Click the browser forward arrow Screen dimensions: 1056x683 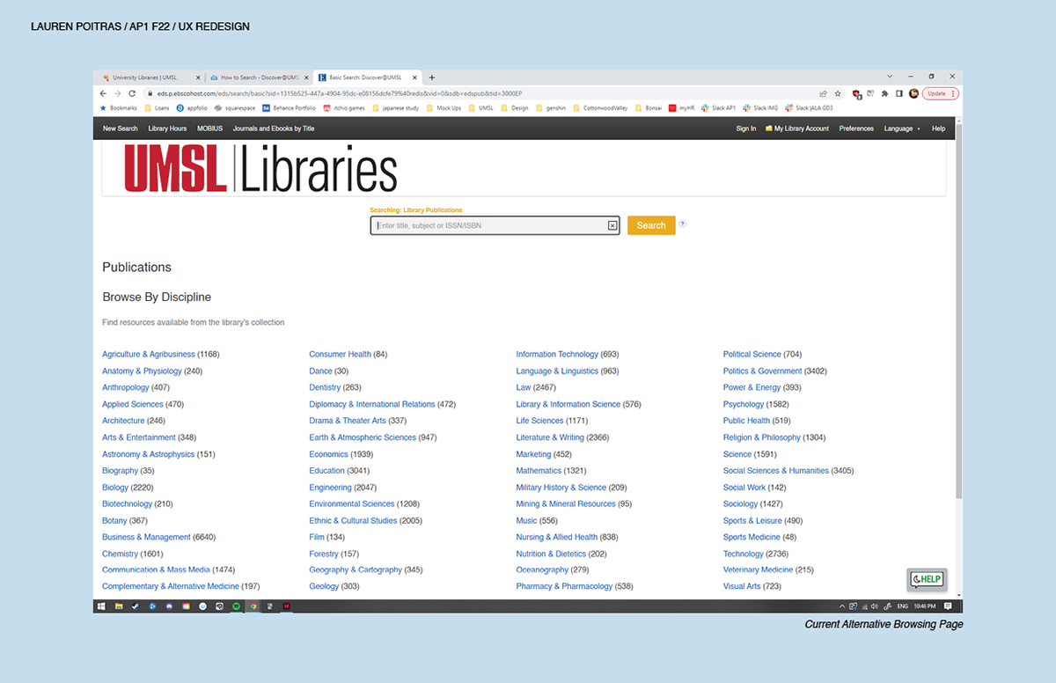pyautogui.click(x=117, y=93)
